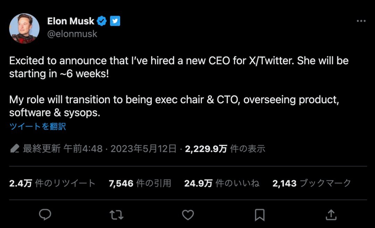
Task: Share the tweet via the share icon
Action: click(x=330, y=215)
